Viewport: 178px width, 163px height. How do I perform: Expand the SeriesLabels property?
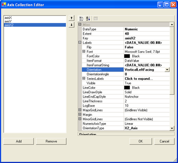coord(84,78)
